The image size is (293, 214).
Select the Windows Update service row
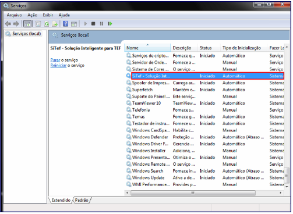[x=204, y=177]
